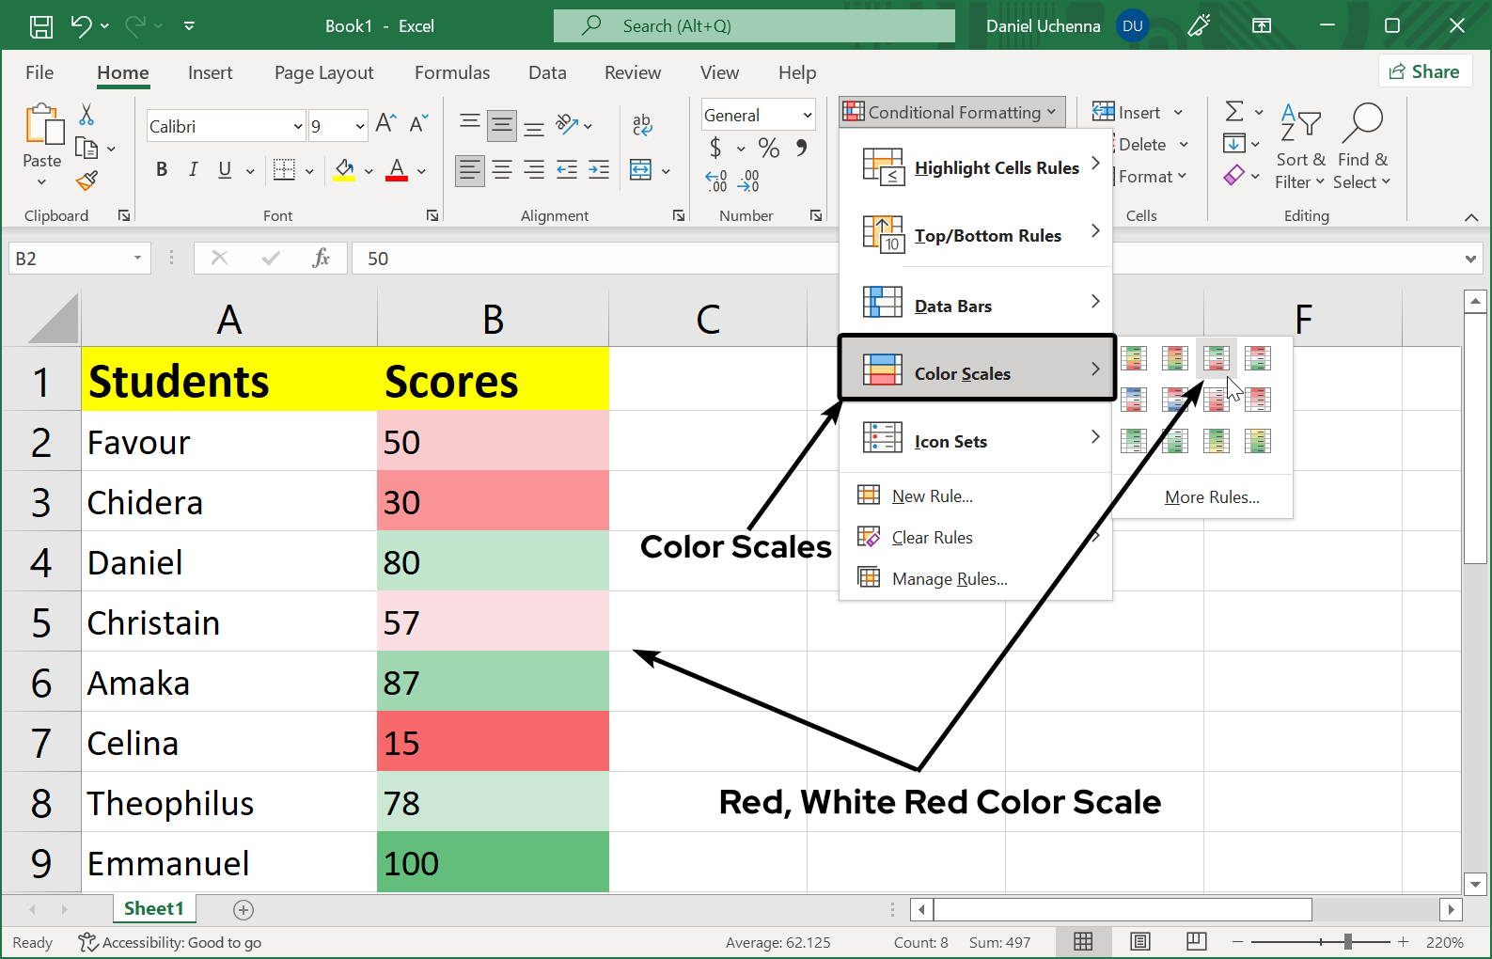Switch to the Page Layout tab

point(323,72)
